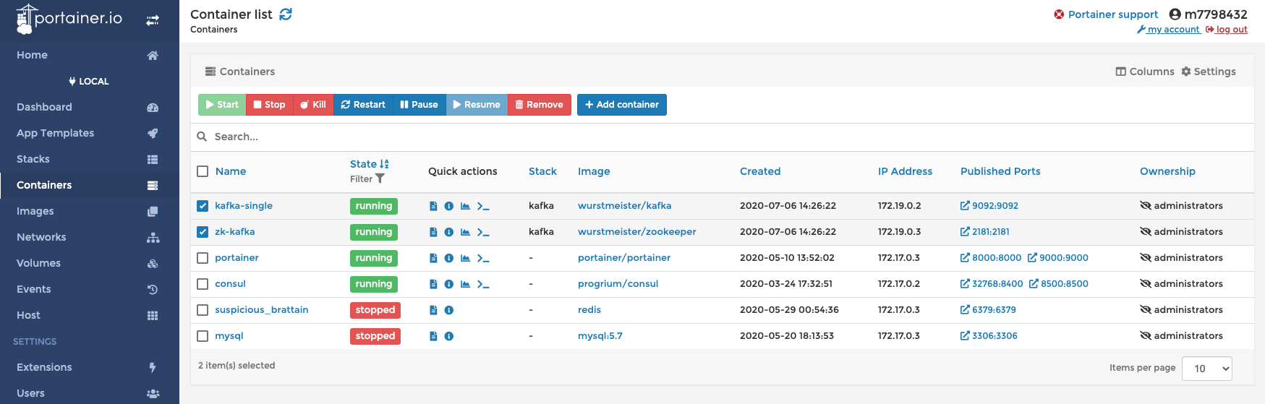Toggle the select-all containers header checkbox
Screen dimensions: 1265x404
[x=203, y=171]
